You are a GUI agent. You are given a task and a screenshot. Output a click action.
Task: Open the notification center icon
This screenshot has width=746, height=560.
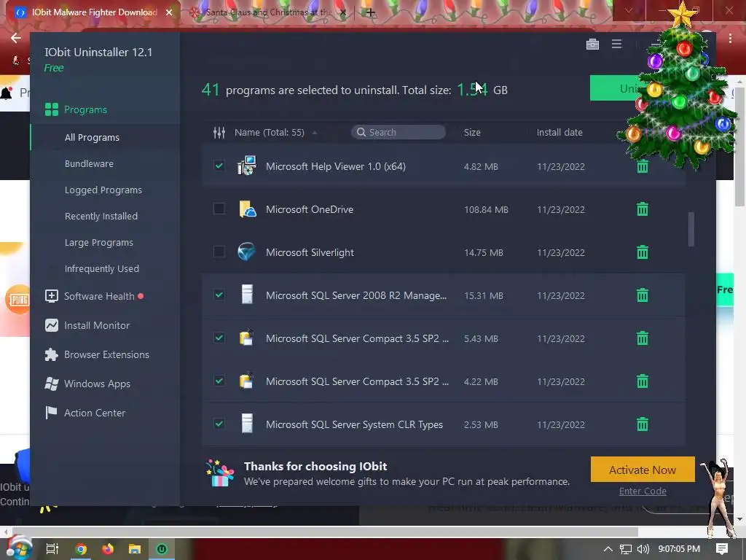[x=722, y=549]
